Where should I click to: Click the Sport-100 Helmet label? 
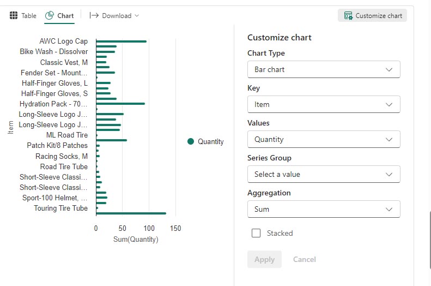click(54, 198)
